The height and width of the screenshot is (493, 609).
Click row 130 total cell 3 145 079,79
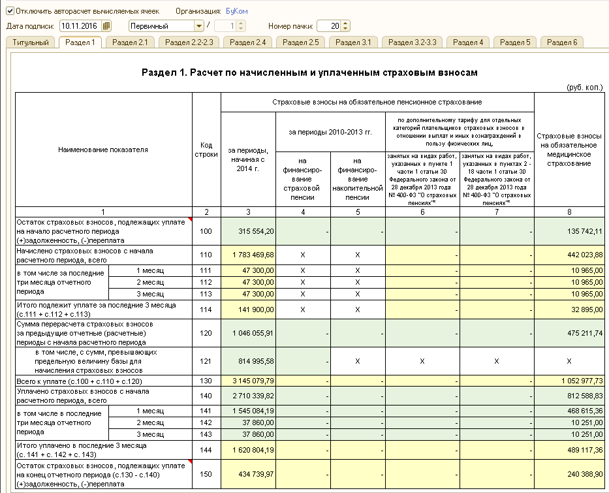coord(248,381)
